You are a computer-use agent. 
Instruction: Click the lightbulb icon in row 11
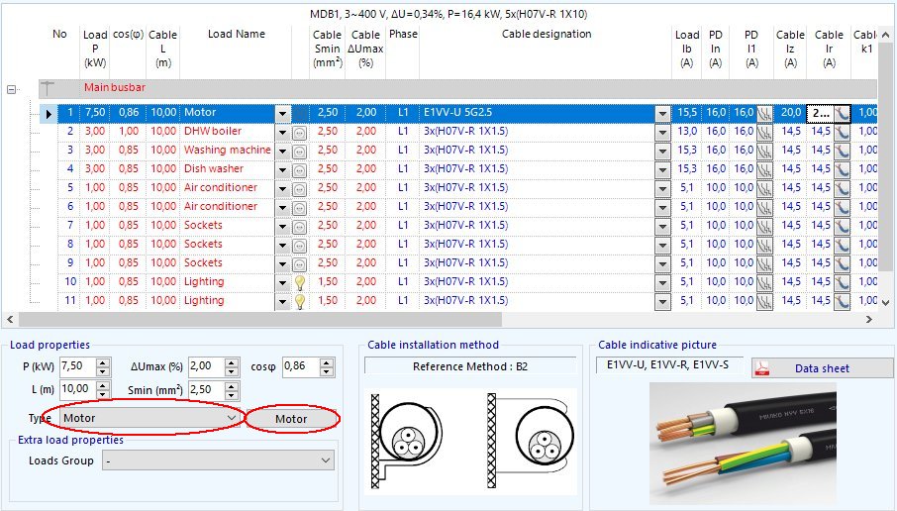pyautogui.click(x=299, y=301)
